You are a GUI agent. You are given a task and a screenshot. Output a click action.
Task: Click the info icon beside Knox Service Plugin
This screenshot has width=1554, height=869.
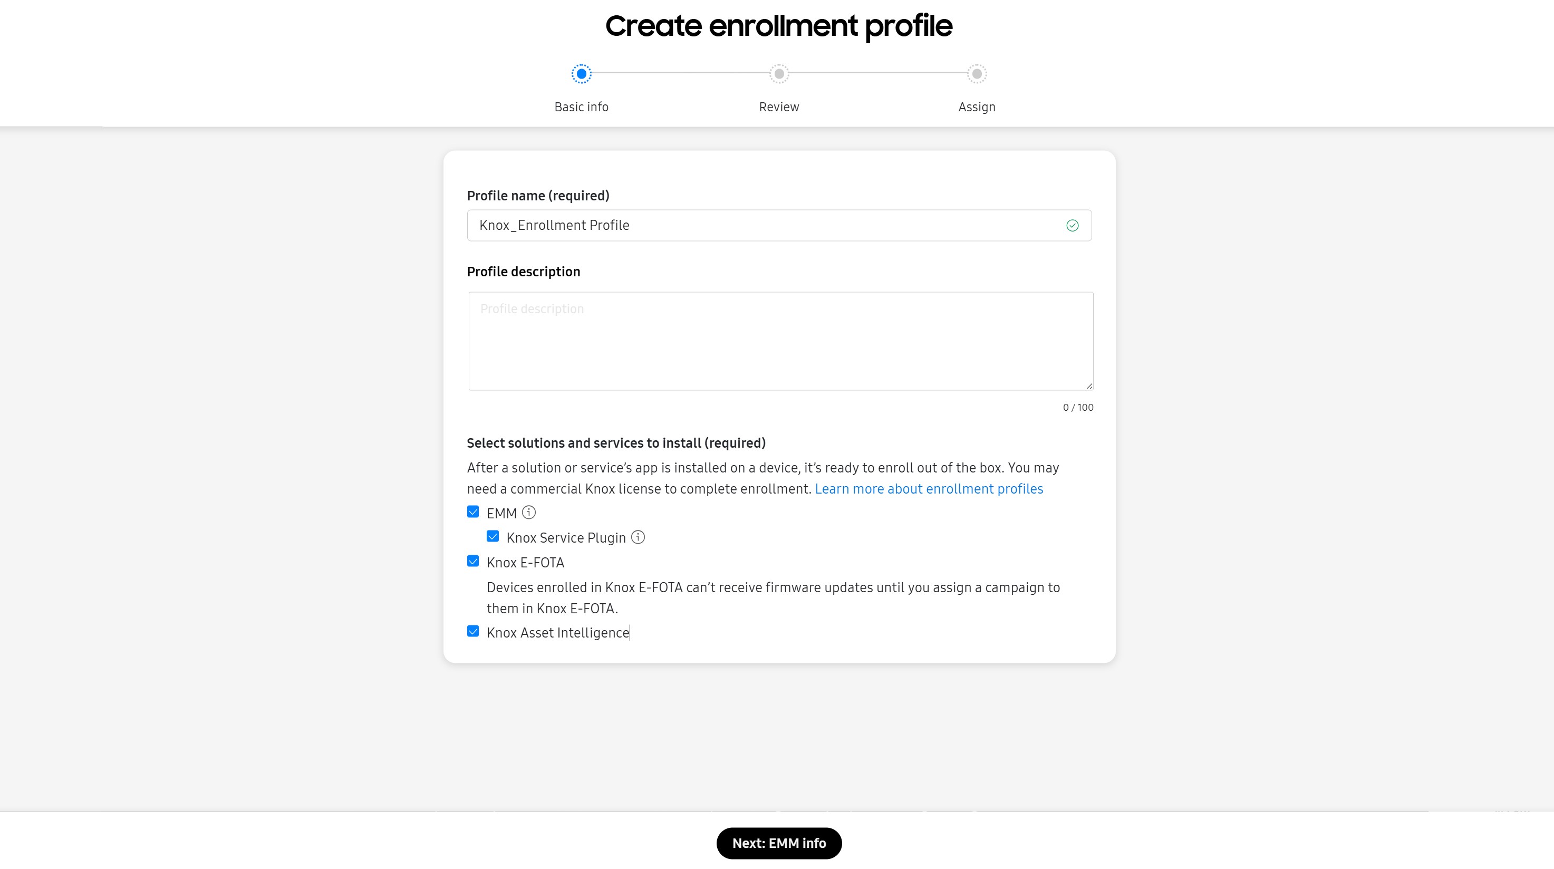(x=638, y=537)
